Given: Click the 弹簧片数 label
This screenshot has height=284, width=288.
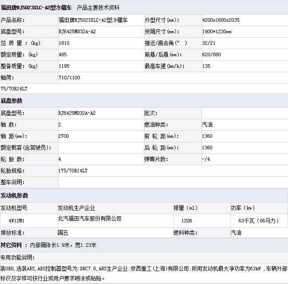Looking at the screenshot, I should [156, 159].
